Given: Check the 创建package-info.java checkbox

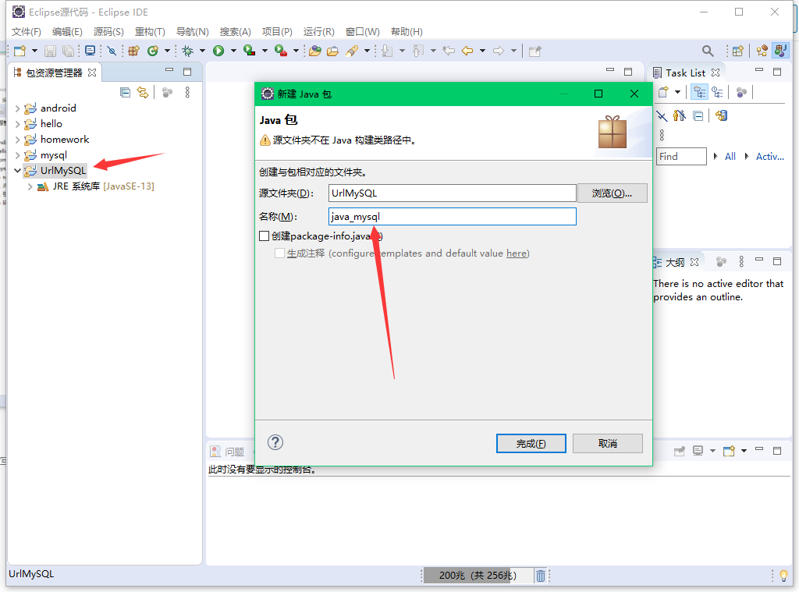Looking at the screenshot, I should (265, 236).
